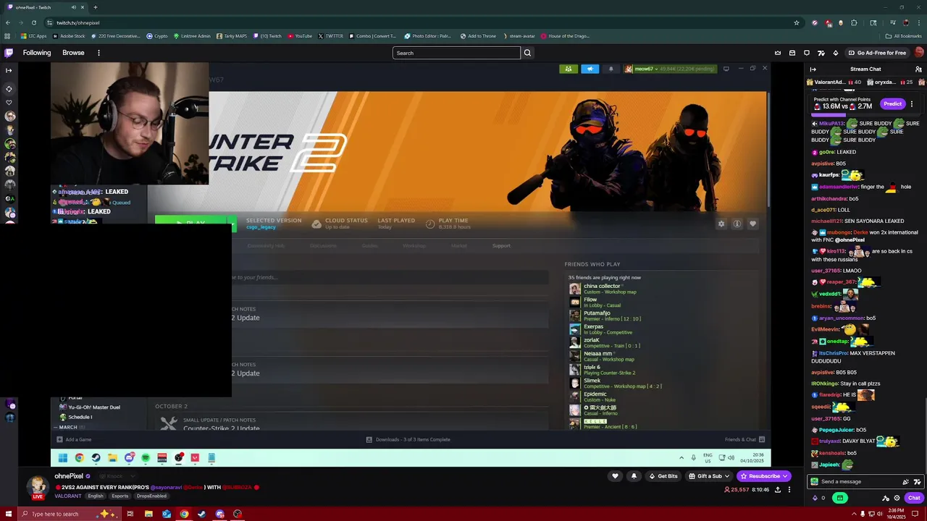
Task: Click the English stream tag
Action: coord(96,496)
